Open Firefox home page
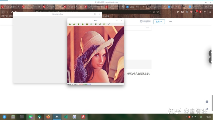Screen dimensions: 213x120 pos(16,11)
